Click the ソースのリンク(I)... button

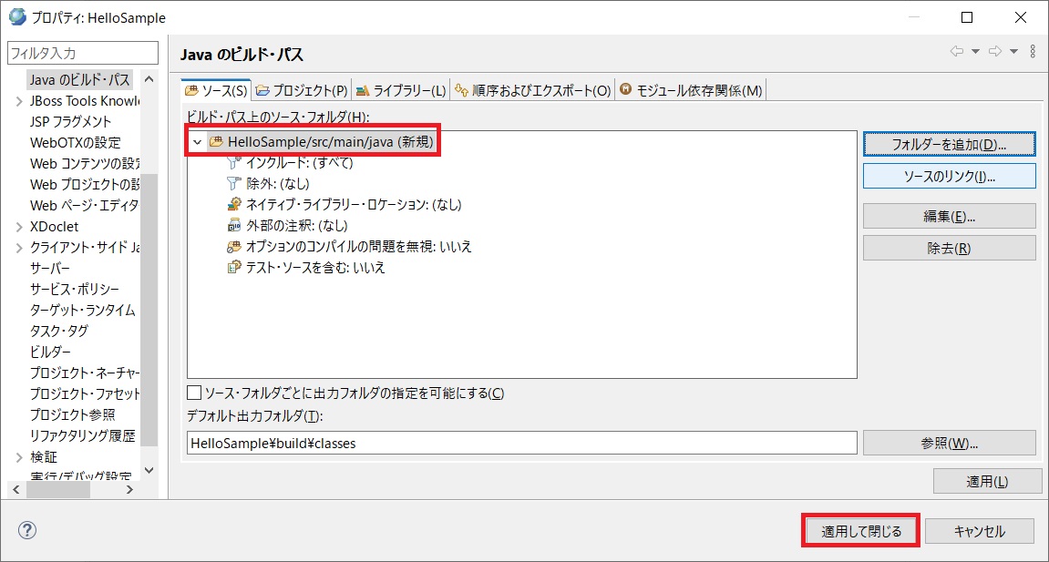950,177
